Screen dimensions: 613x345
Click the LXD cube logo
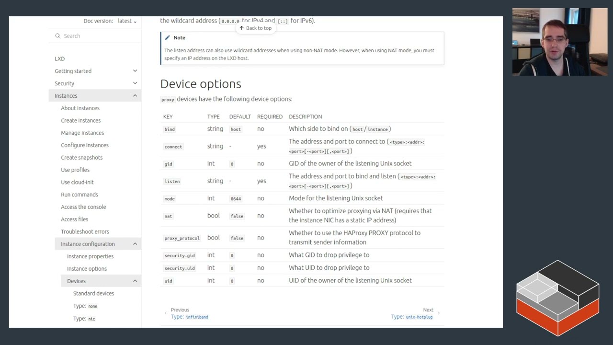tap(557, 298)
